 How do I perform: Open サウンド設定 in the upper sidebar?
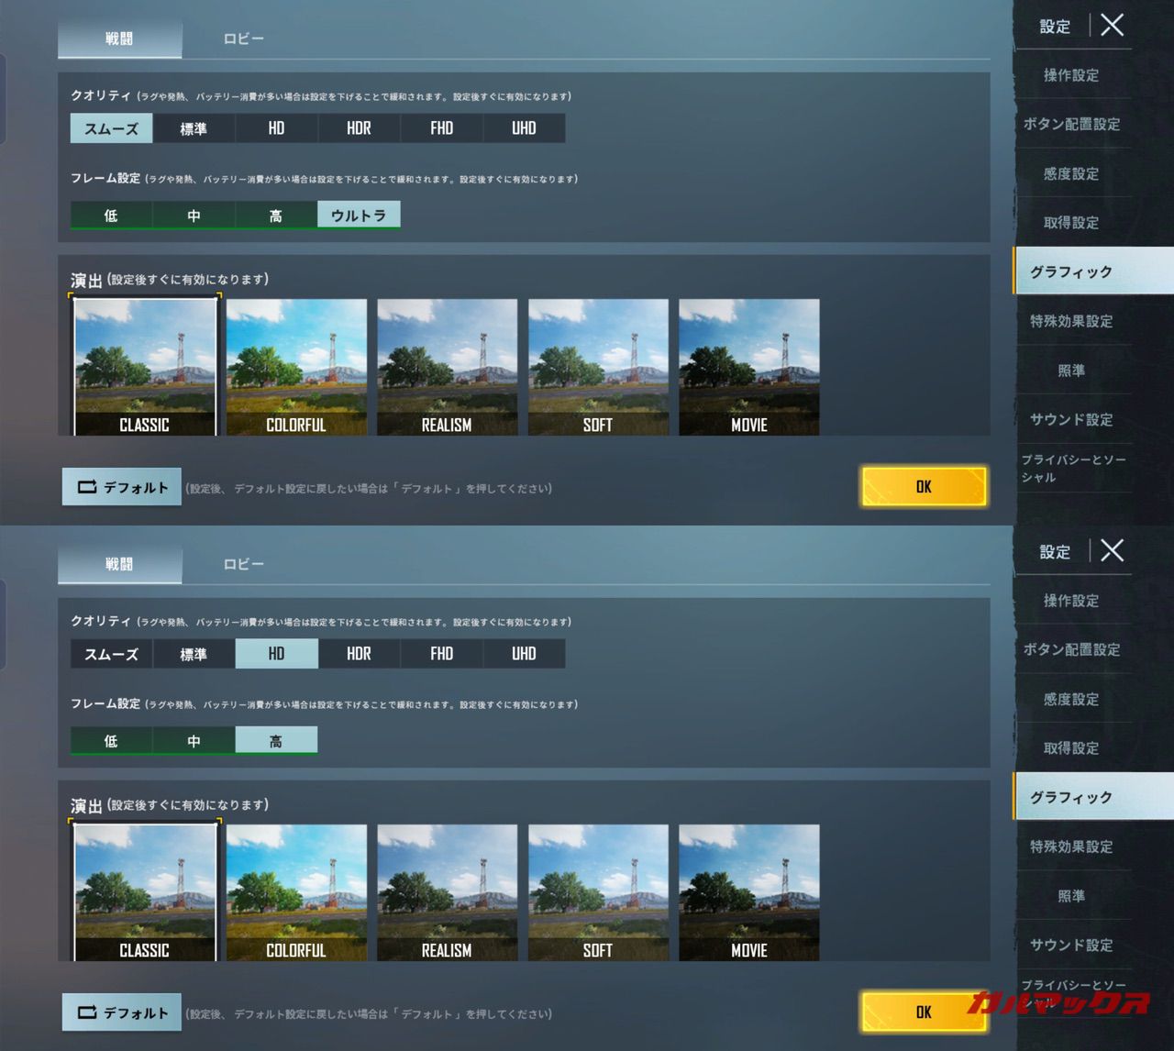pos(1070,419)
